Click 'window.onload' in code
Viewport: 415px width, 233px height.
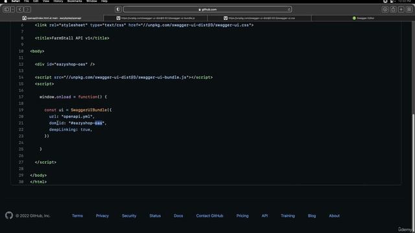tap(55, 97)
